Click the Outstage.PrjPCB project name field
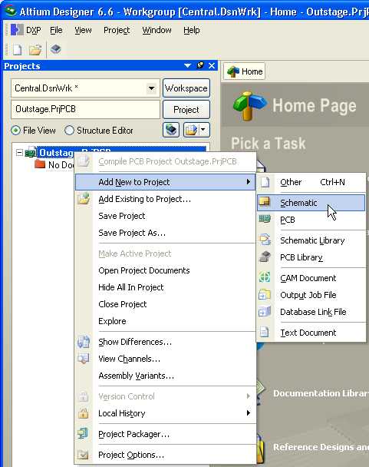The height and width of the screenshot is (467, 369). point(85,109)
